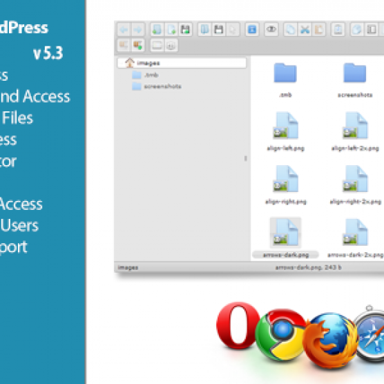Upload files with the floppy-and-green-arrow icon

click(185, 30)
